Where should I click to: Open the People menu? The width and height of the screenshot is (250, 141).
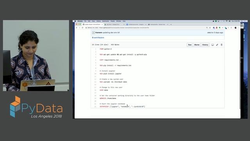pos(112,21)
